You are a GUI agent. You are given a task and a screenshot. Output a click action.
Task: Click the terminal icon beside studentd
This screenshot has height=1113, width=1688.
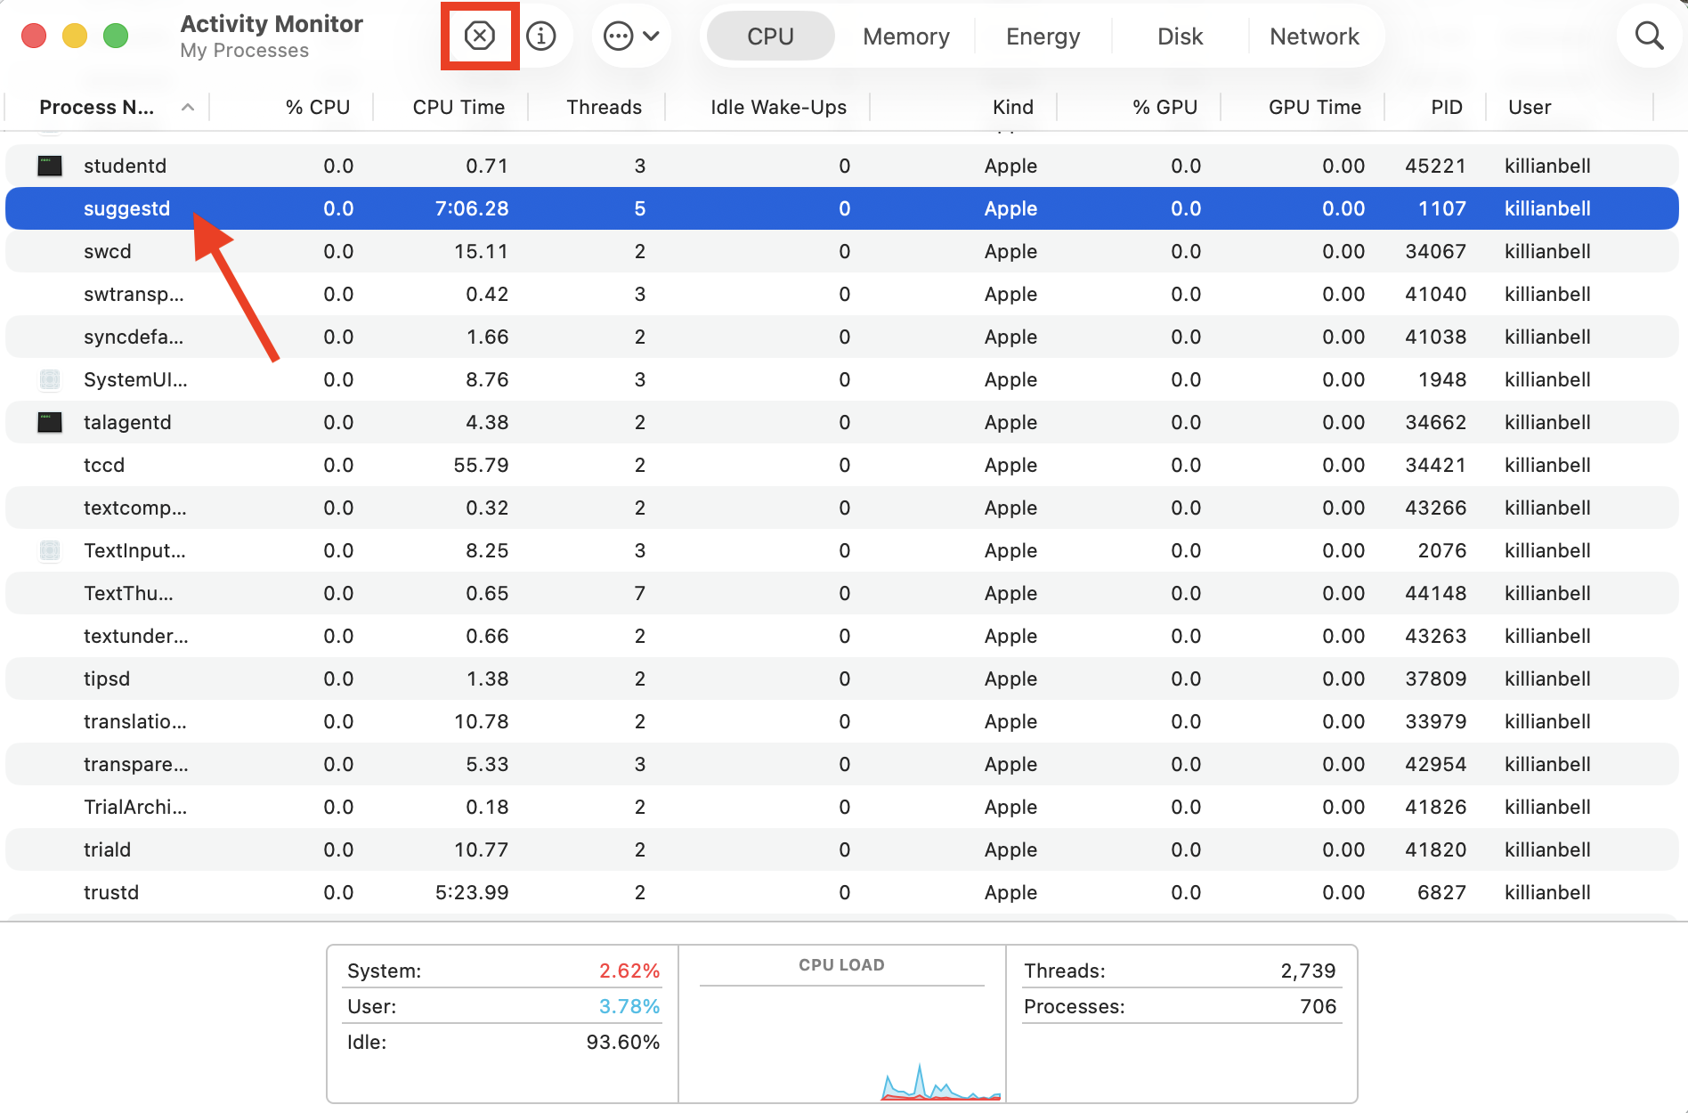point(50,166)
